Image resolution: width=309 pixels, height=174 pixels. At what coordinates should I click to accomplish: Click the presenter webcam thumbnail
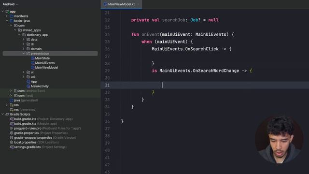click(x=279, y=139)
